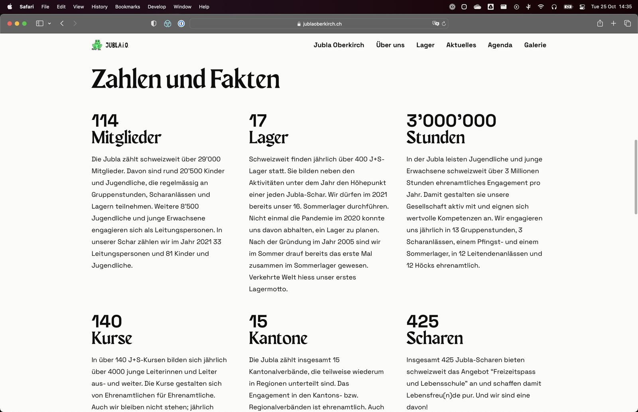Toggle the Safari sidebar
The height and width of the screenshot is (412, 638).
39,24
